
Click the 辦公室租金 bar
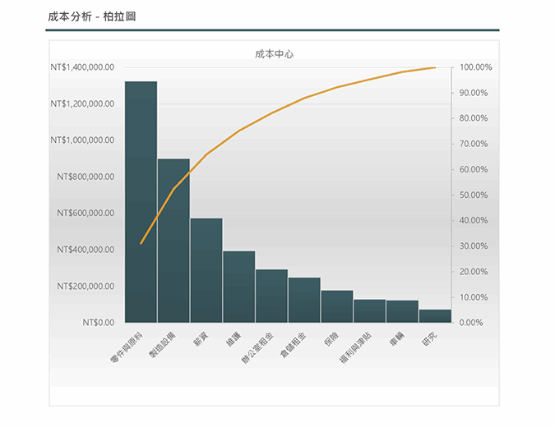pos(271,296)
